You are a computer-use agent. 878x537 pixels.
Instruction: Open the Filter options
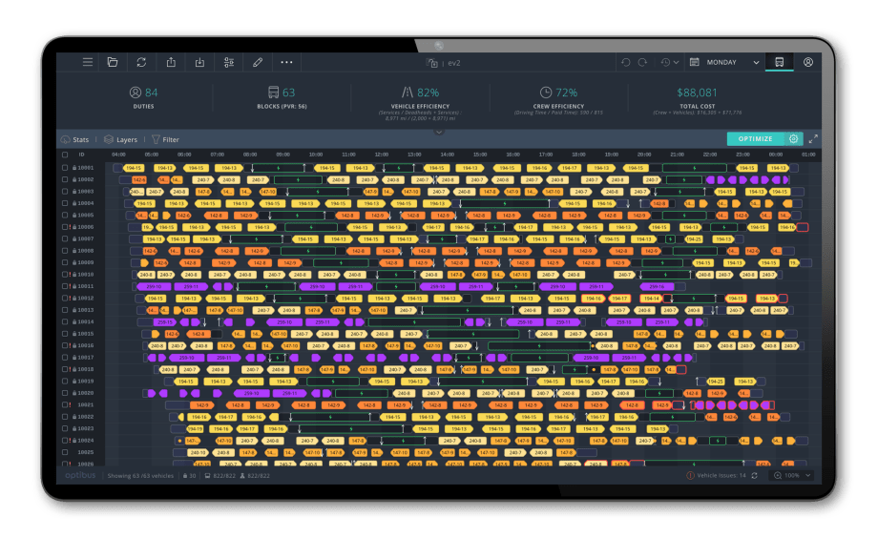(165, 139)
